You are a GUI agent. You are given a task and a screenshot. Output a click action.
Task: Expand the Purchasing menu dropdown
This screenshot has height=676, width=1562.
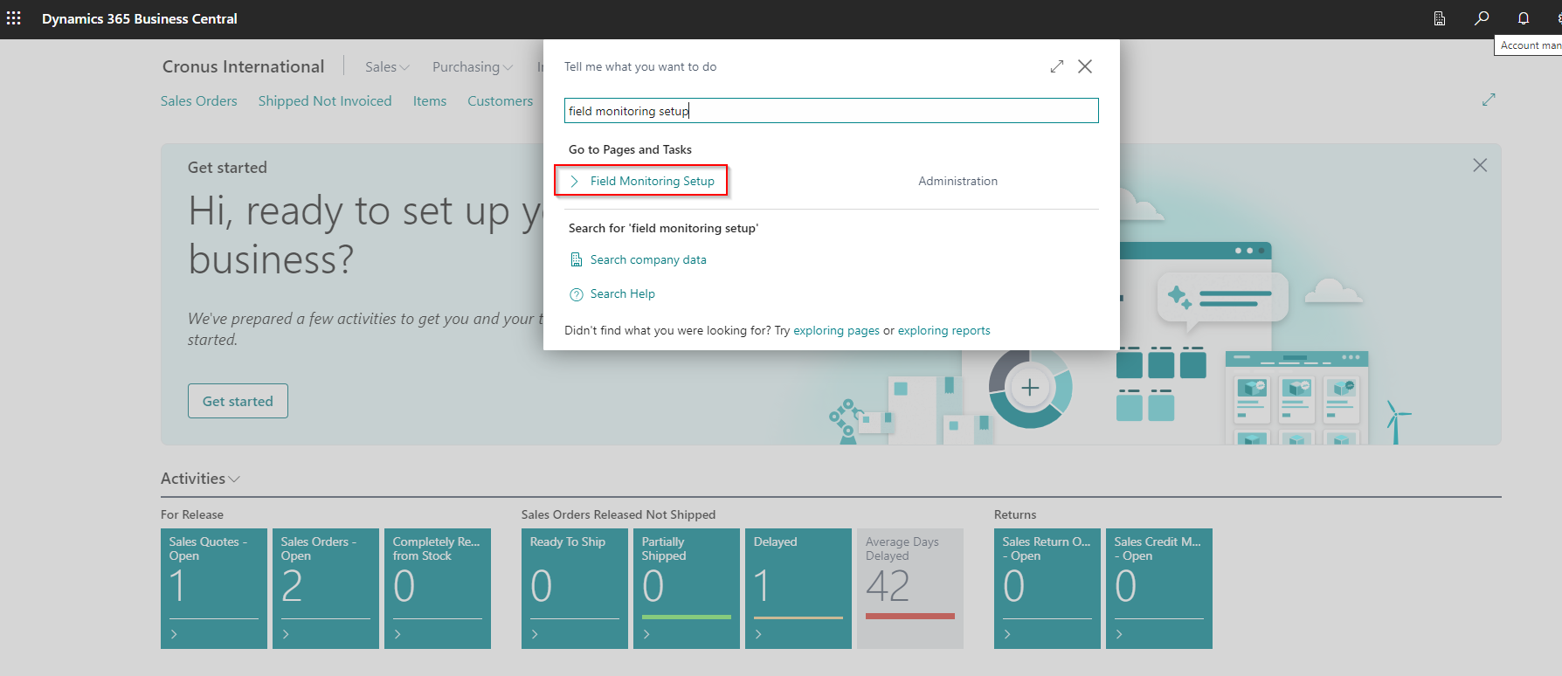[x=473, y=66]
